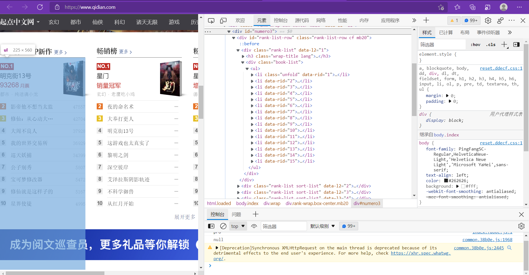Toggle computed styles sidebar pane icon
The height and width of the screenshot is (275, 529).
516,44
